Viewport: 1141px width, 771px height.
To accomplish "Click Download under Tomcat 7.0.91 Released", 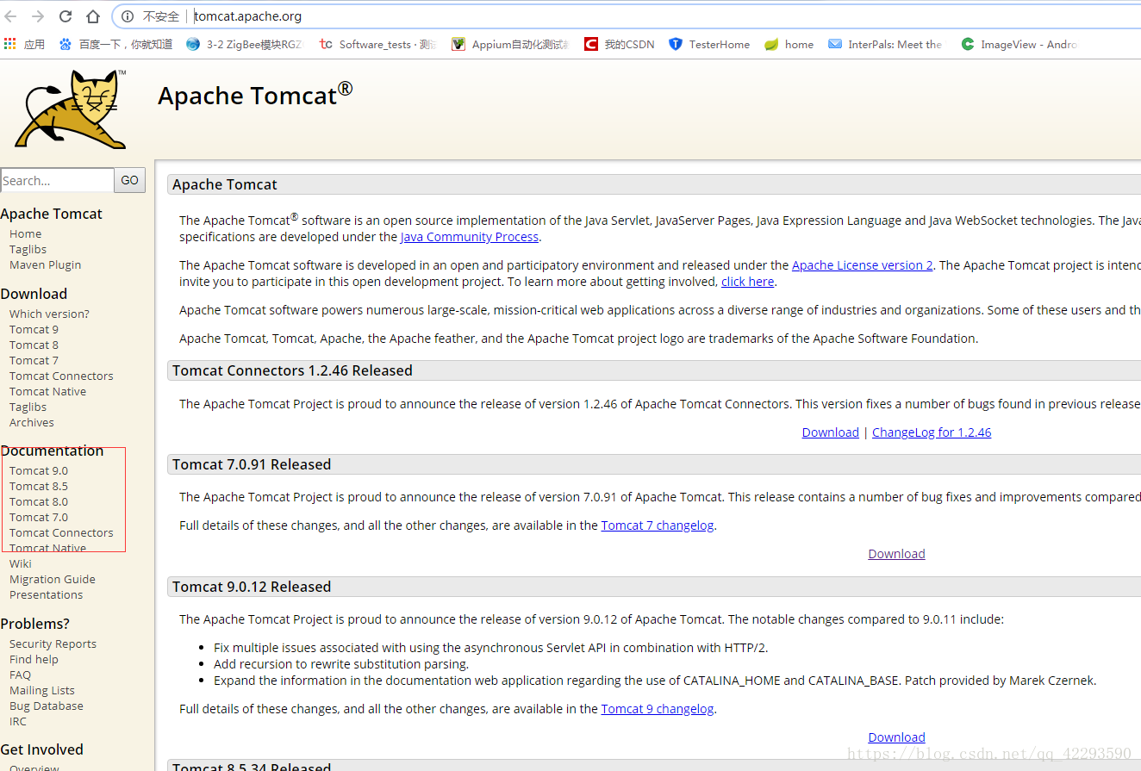I will 896,553.
